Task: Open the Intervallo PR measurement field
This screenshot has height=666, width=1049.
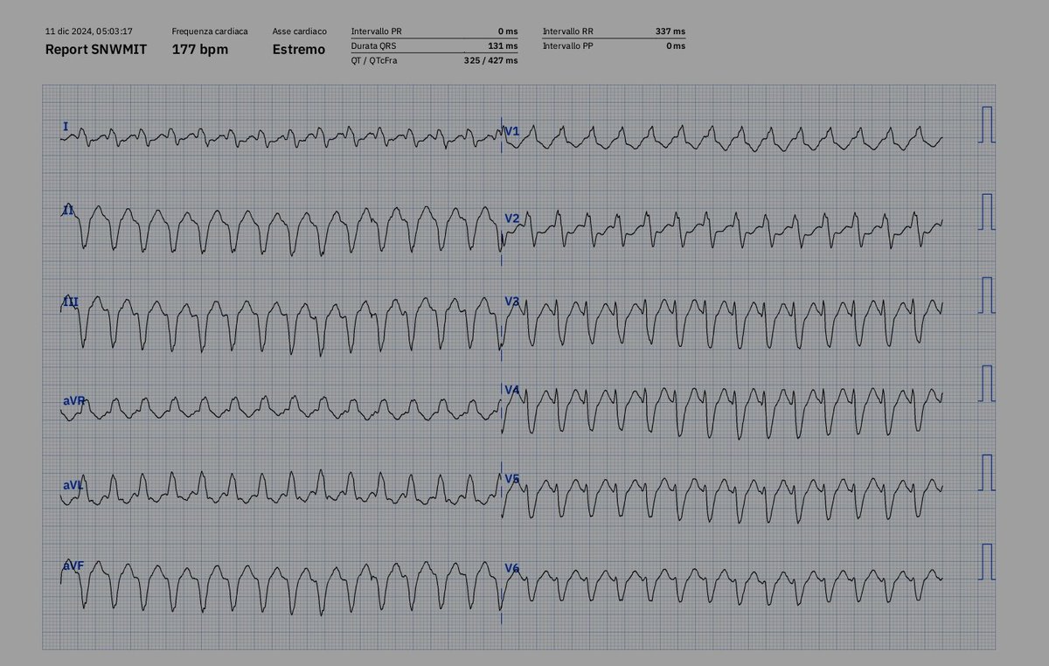Action: (x=395, y=31)
